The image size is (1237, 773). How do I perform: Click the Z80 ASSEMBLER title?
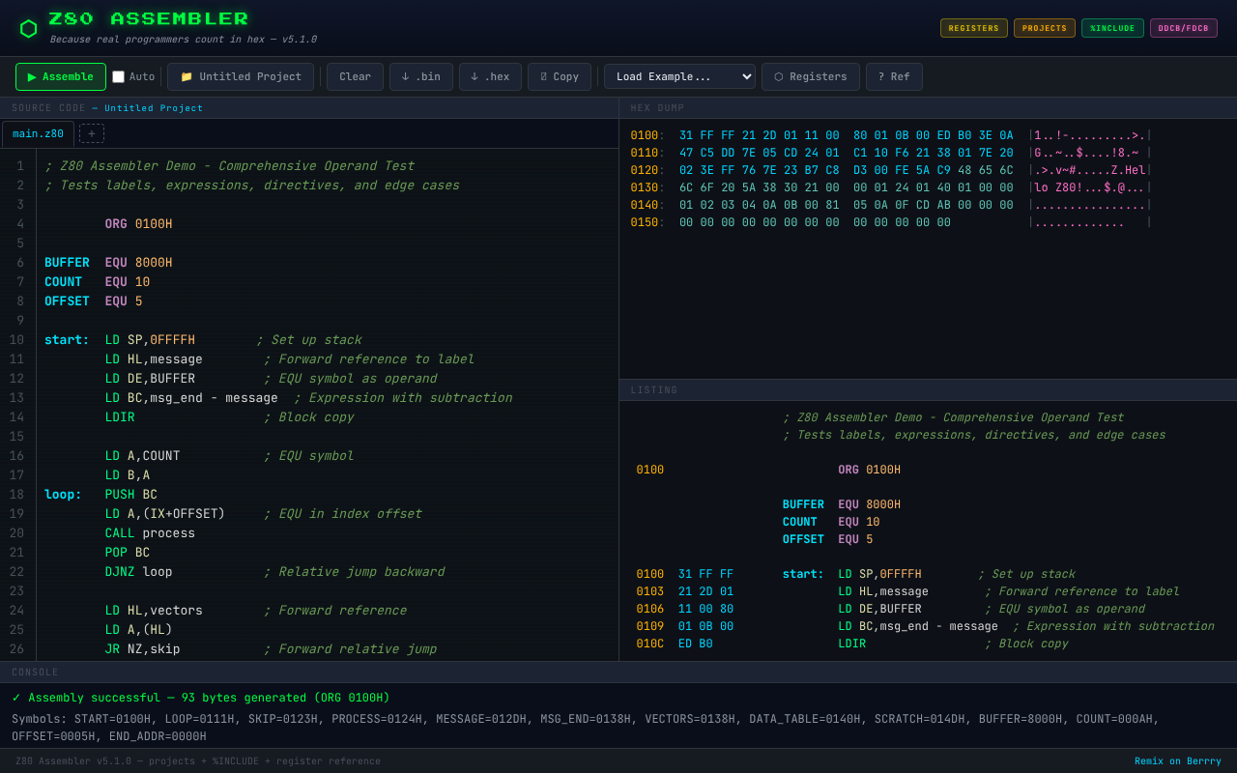click(149, 19)
